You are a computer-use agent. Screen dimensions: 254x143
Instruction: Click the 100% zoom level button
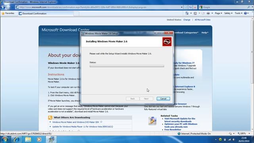[242, 133]
